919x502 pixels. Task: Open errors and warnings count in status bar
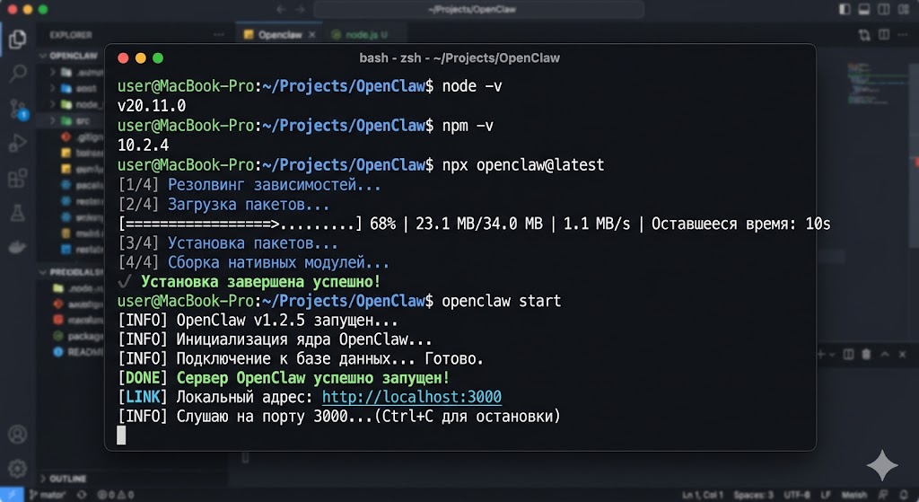coord(116,495)
